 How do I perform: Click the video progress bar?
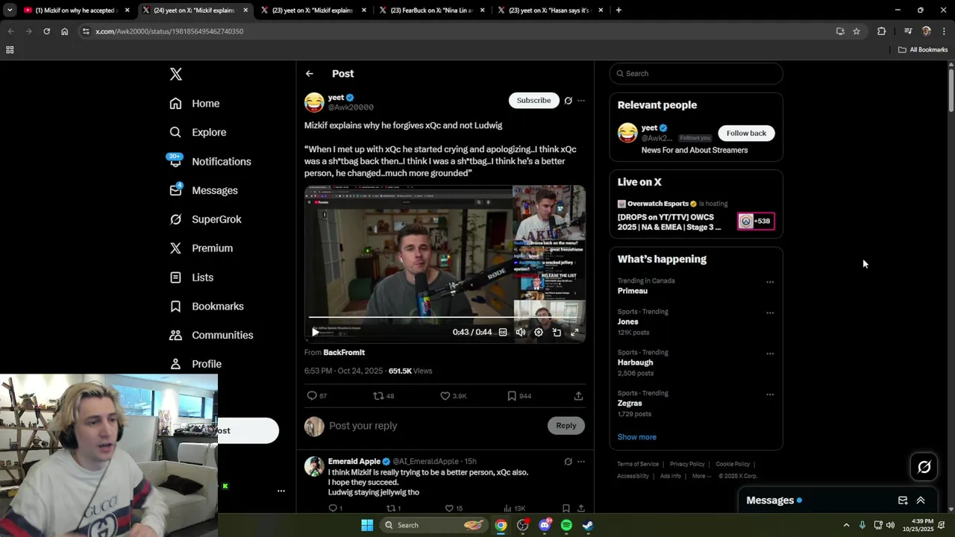tap(444, 318)
